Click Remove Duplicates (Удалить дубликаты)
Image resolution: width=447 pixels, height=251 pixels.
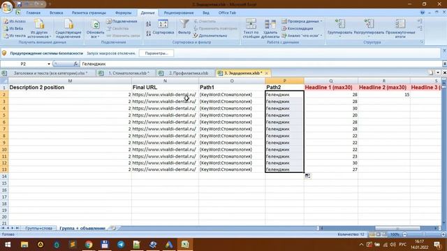pos(270,29)
